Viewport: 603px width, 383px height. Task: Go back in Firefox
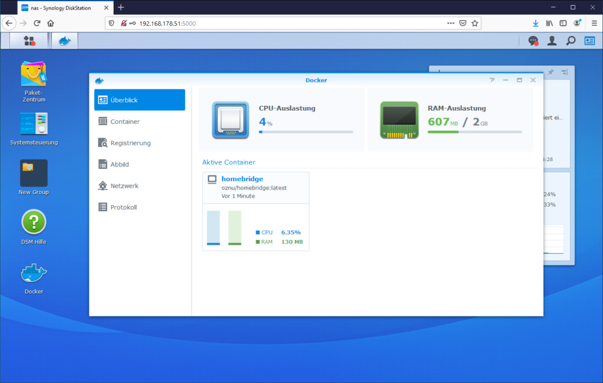pyautogui.click(x=9, y=23)
